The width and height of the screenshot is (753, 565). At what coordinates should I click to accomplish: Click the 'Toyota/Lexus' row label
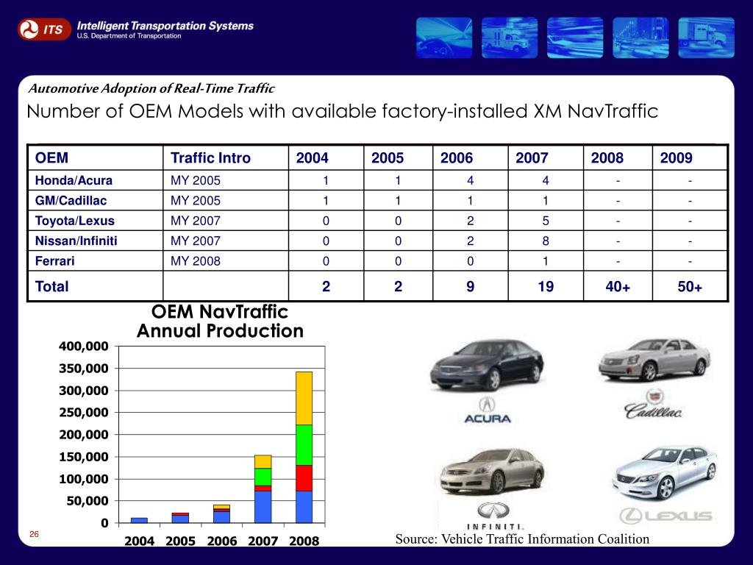(x=74, y=221)
